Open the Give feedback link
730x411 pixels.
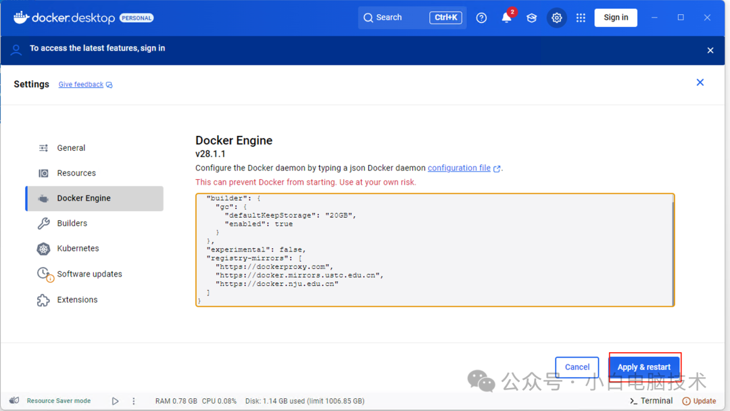81,84
